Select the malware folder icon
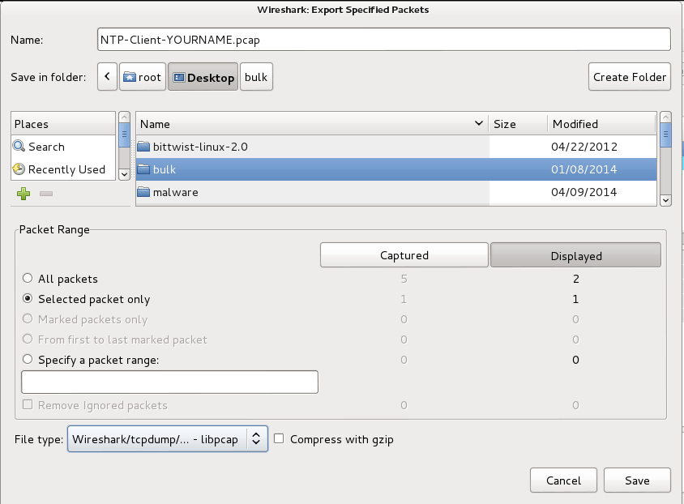This screenshot has width=684, height=504. (144, 192)
